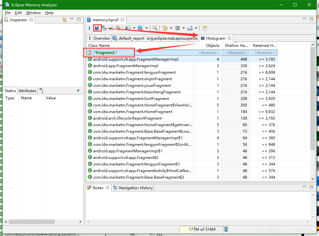The height and width of the screenshot is (236, 319).
Task: Select the com.ldw.marketm.Fragment.HomeFragment row
Action: pos(182,112)
